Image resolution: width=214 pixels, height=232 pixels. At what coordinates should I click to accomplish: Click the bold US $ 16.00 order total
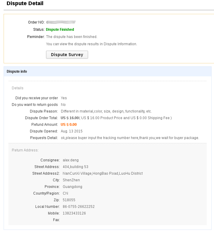70,118
